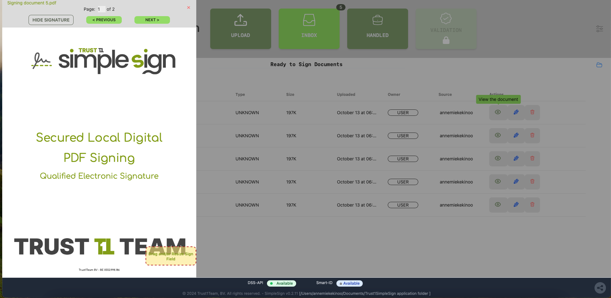Click the Ready to Sign Documents heading
Image resolution: width=611 pixels, height=298 pixels.
pyautogui.click(x=306, y=65)
